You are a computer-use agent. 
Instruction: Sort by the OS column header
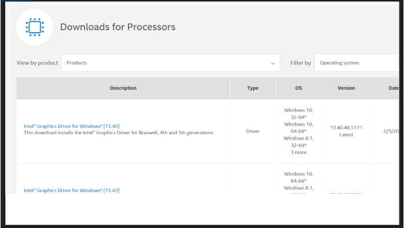click(298, 88)
